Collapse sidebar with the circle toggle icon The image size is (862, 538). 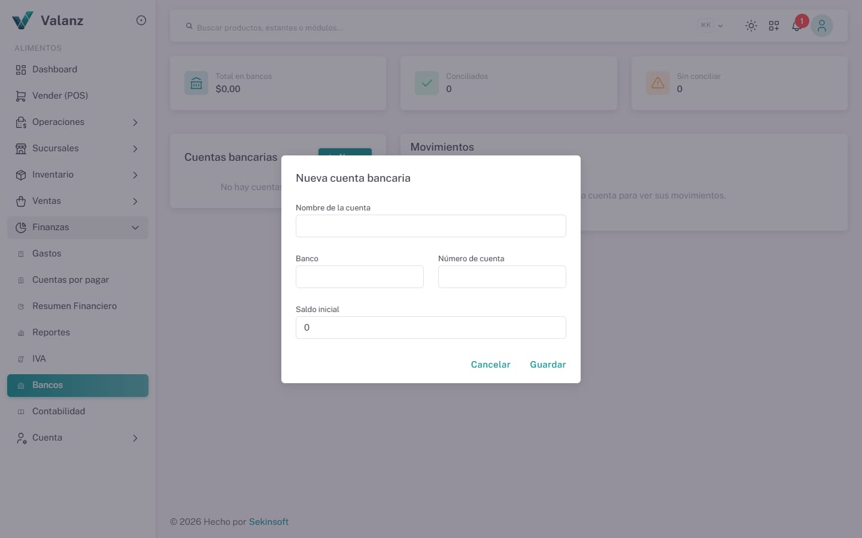pos(141,20)
